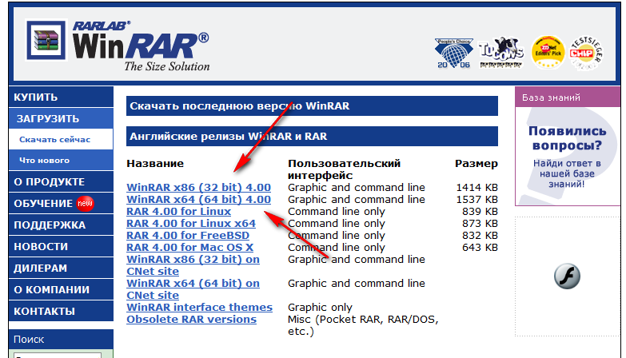
Task: Click the 873 KB size value
Action: pos(480,224)
